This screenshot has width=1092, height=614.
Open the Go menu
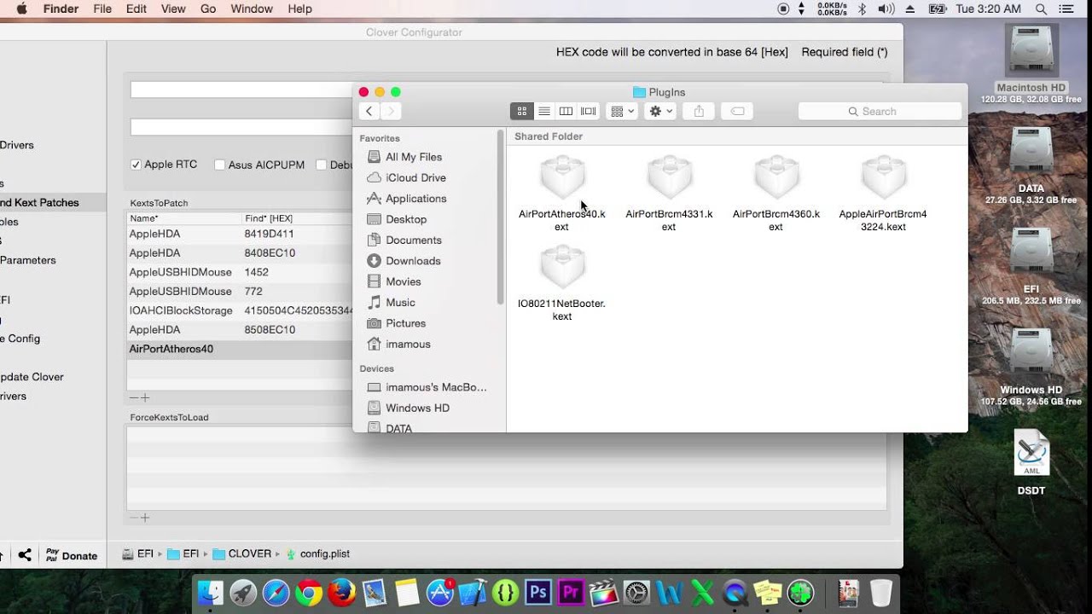pyautogui.click(x=208, y=9)
